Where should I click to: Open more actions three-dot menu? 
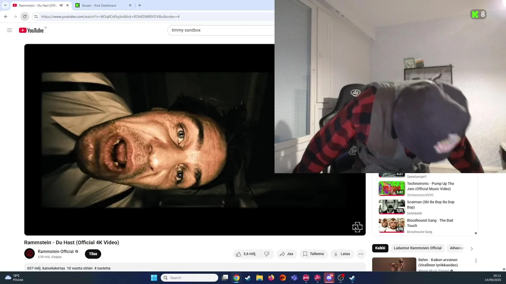pos(361,254)
